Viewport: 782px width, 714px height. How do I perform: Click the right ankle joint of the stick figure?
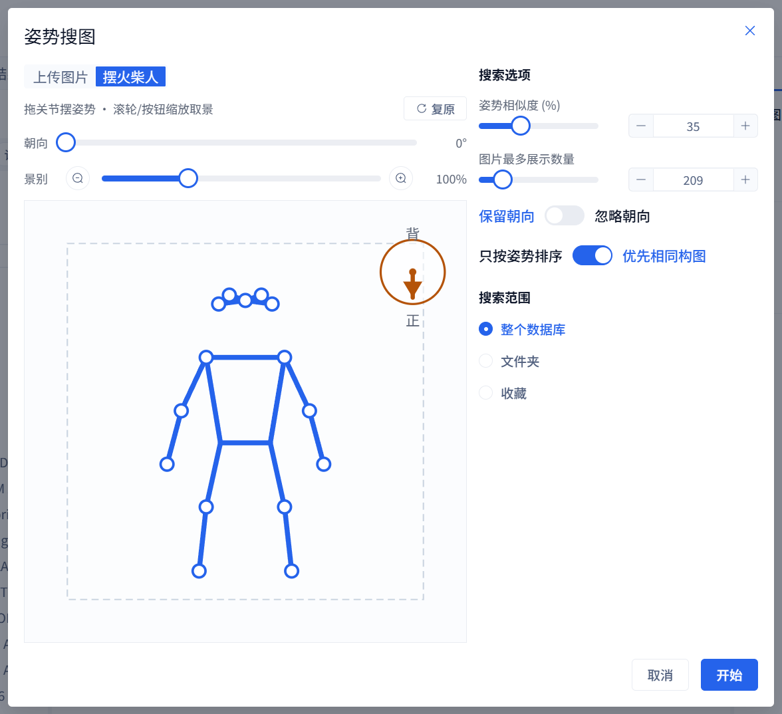click(x=291, y=571)
